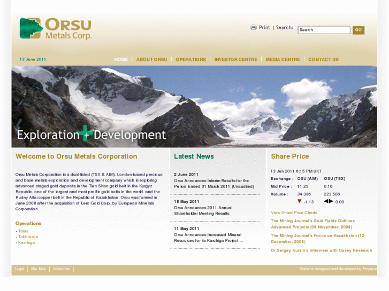389x291 pixels.
Task: Open the Site Map footer link
Action: (x=39, y=269)
